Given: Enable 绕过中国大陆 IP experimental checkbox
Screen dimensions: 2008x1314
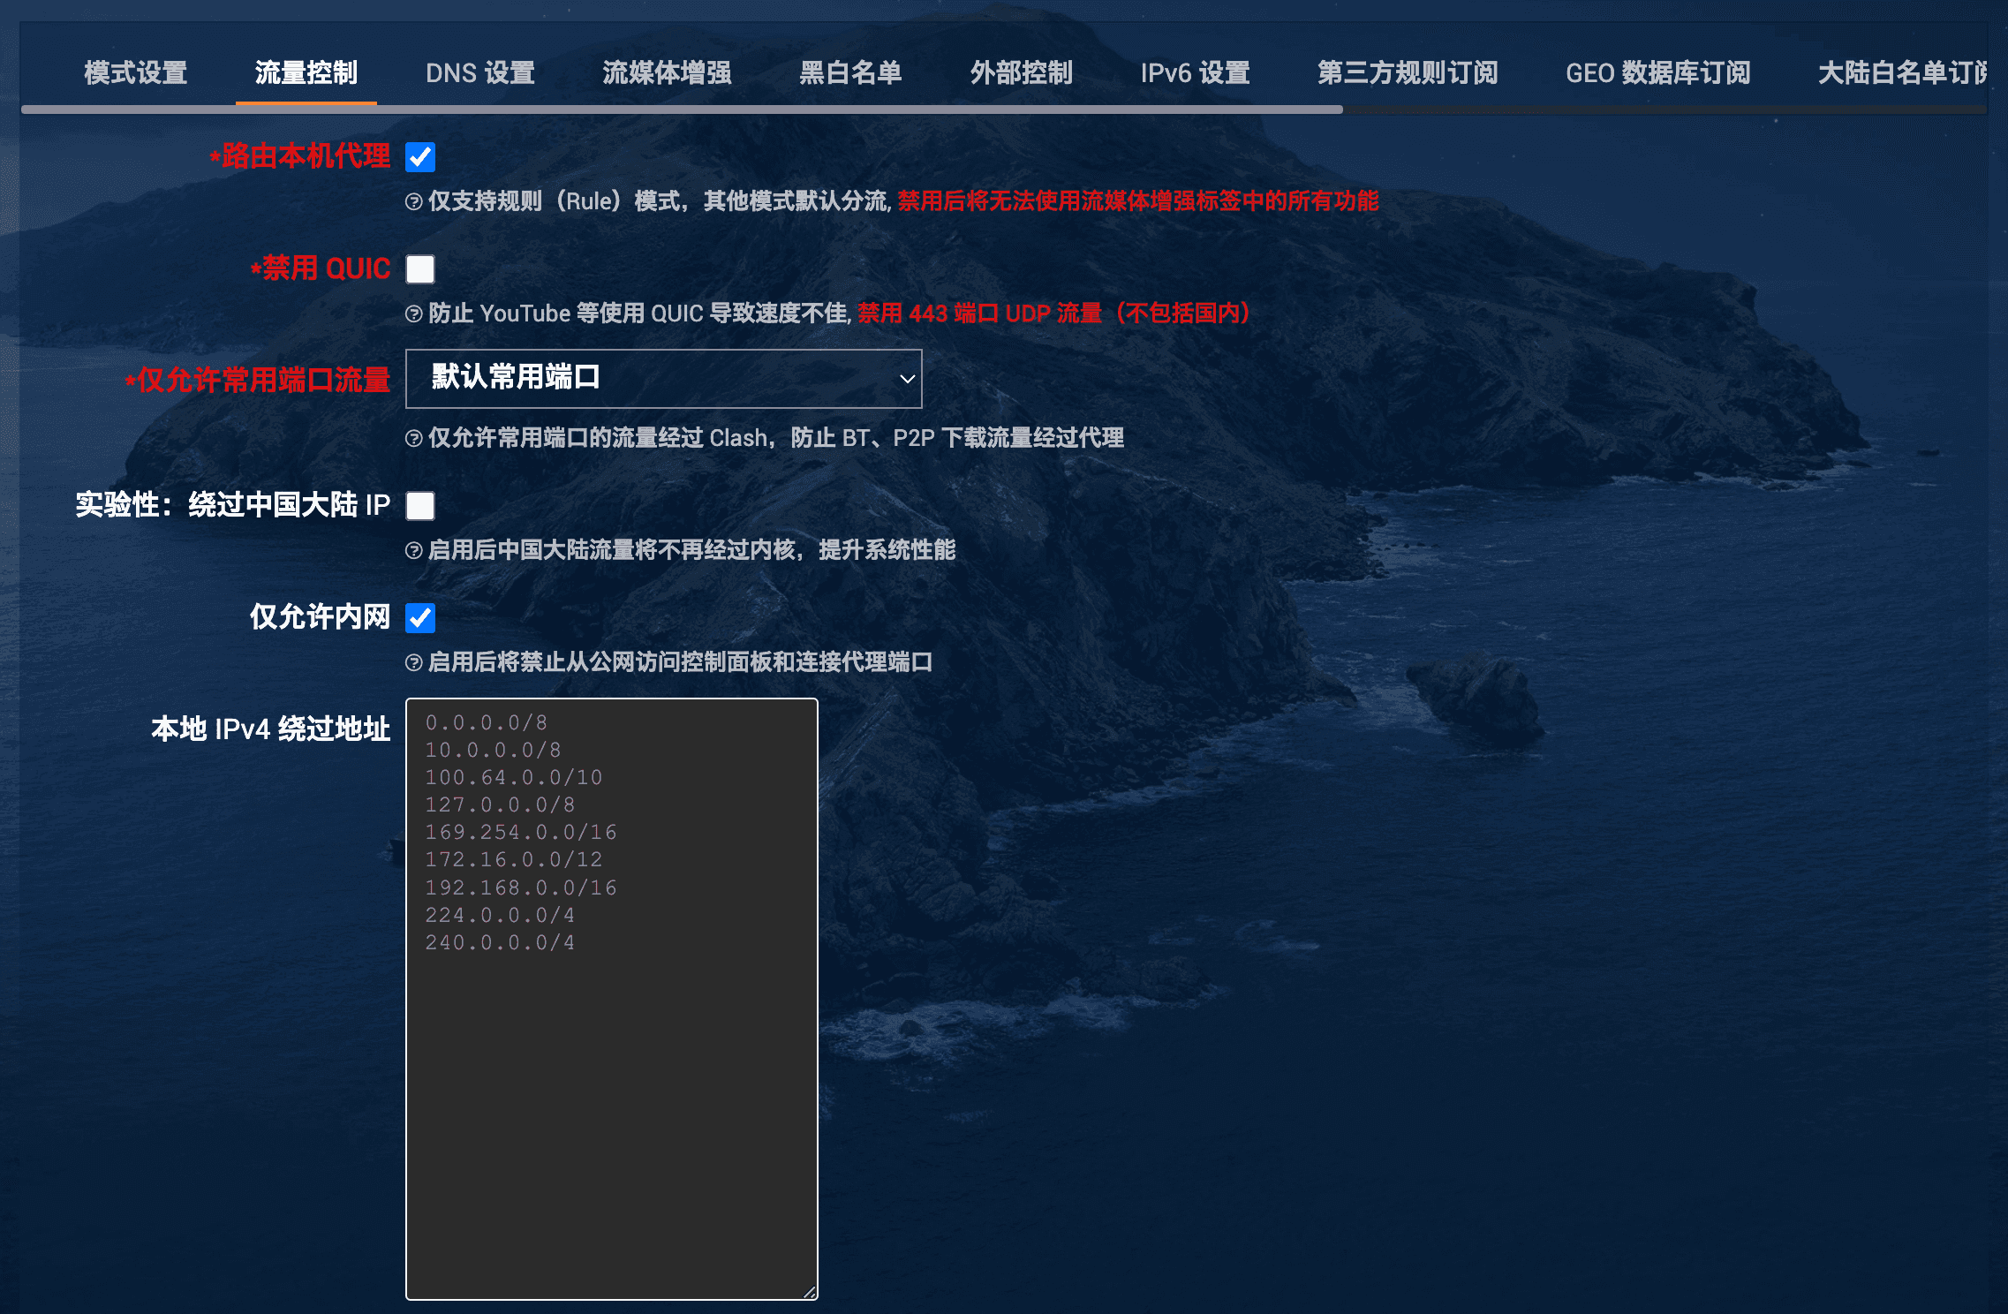Looking at the screenshot, I should coord(420,506).
